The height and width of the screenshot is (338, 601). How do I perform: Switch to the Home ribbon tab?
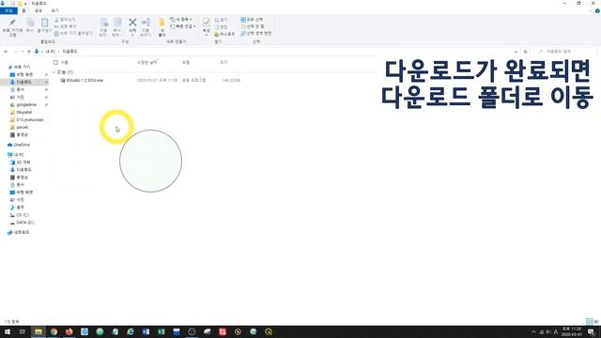click(x=23, y=10)
